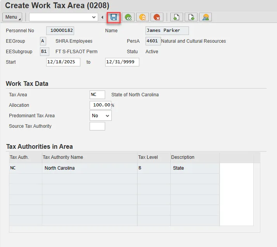Click the Tax Area input field

click(97, 95)
